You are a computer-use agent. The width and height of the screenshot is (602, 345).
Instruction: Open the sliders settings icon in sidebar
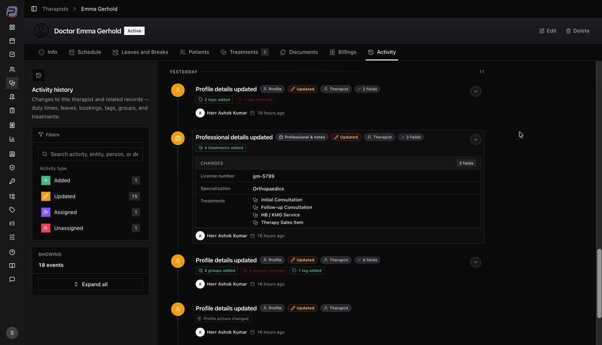coord(12,237)
